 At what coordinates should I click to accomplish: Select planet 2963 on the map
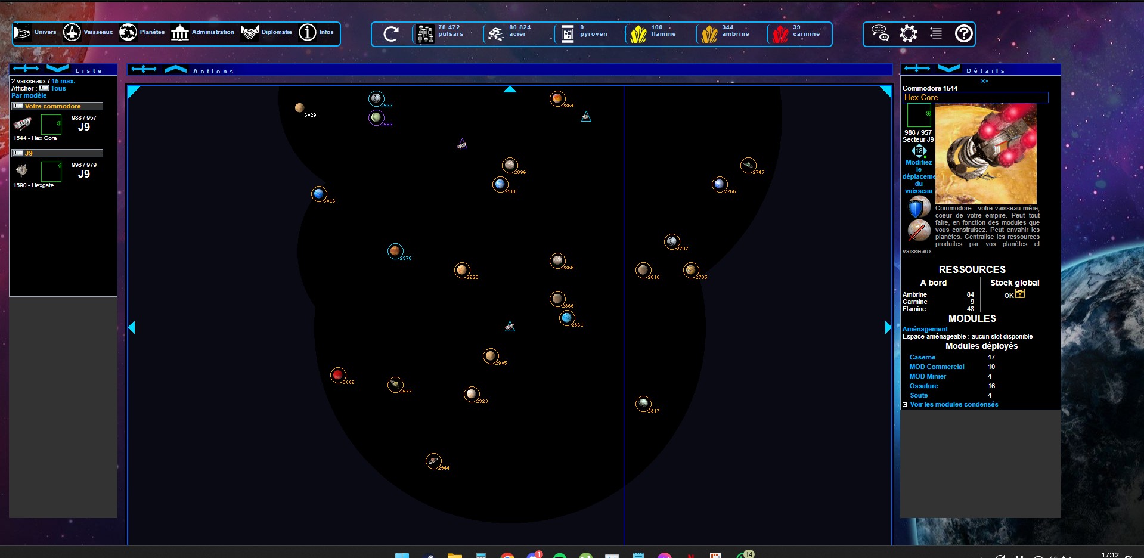pos(376,98)
